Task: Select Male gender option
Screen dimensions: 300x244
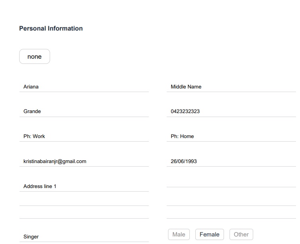Action: tap(179, 234)
